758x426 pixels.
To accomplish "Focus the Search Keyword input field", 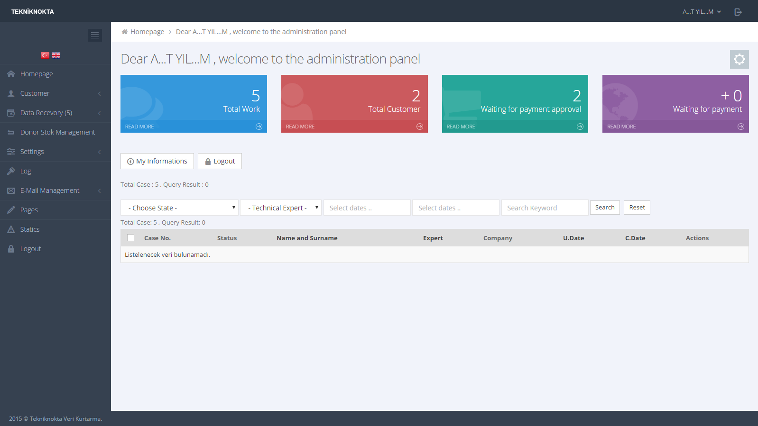I will [x=545, y=208].
